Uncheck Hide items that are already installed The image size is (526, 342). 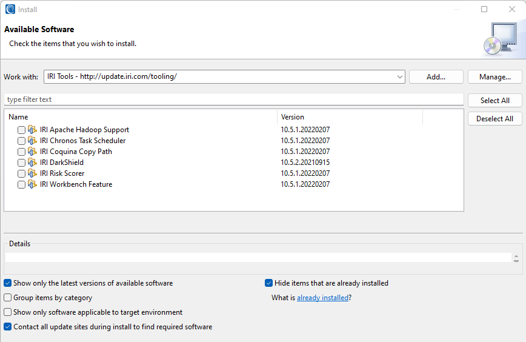click(268, 283)
